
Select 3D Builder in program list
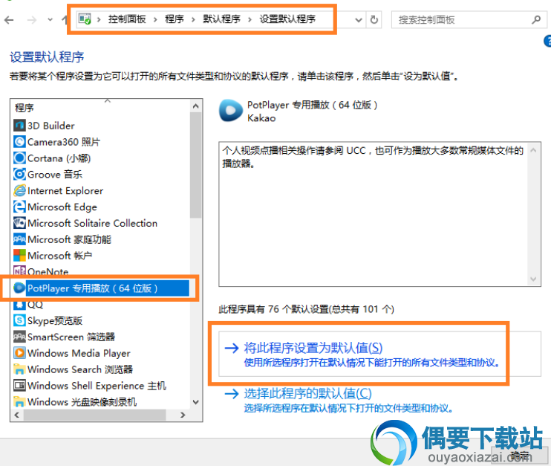coord(51,126)
